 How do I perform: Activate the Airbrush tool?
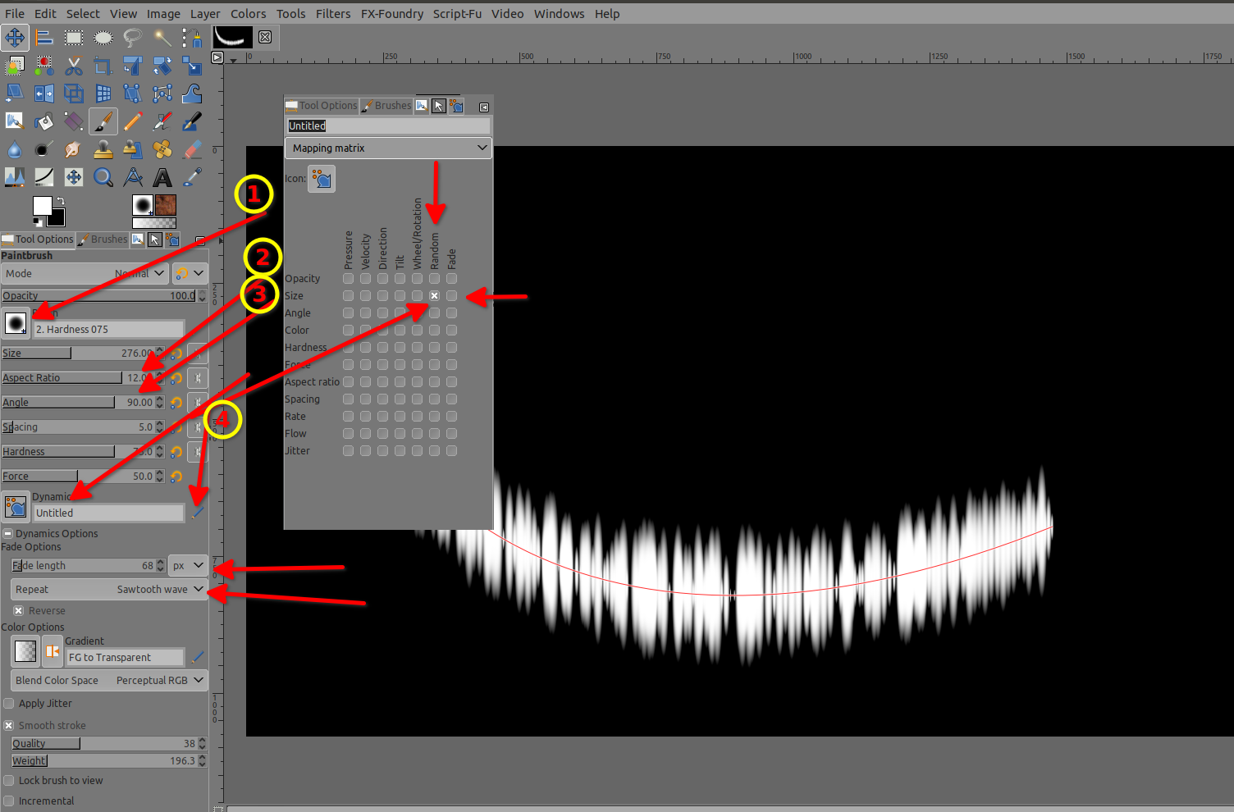pyautogui.click(x=162, y=121)
